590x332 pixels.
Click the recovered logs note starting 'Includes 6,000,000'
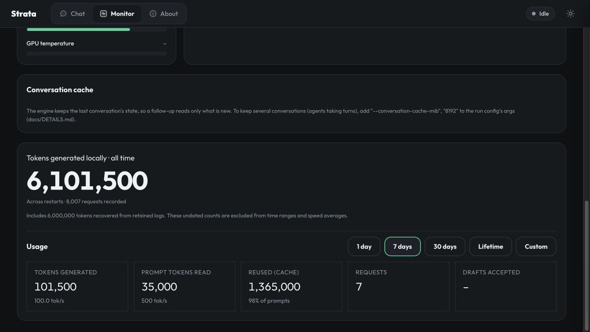187,215
